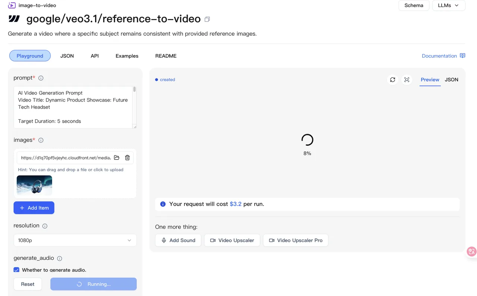Click the Running button
477x296 pixels.
(x=94, y=284)
